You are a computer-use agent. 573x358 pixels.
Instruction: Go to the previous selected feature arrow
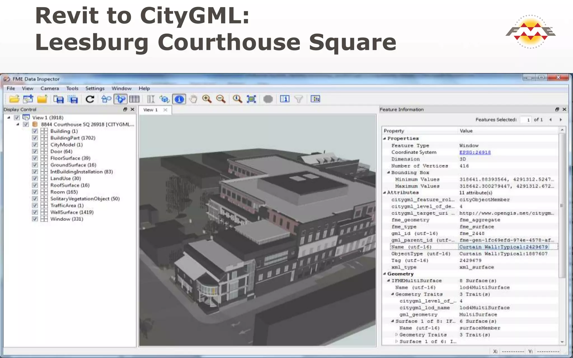point(550,119)
